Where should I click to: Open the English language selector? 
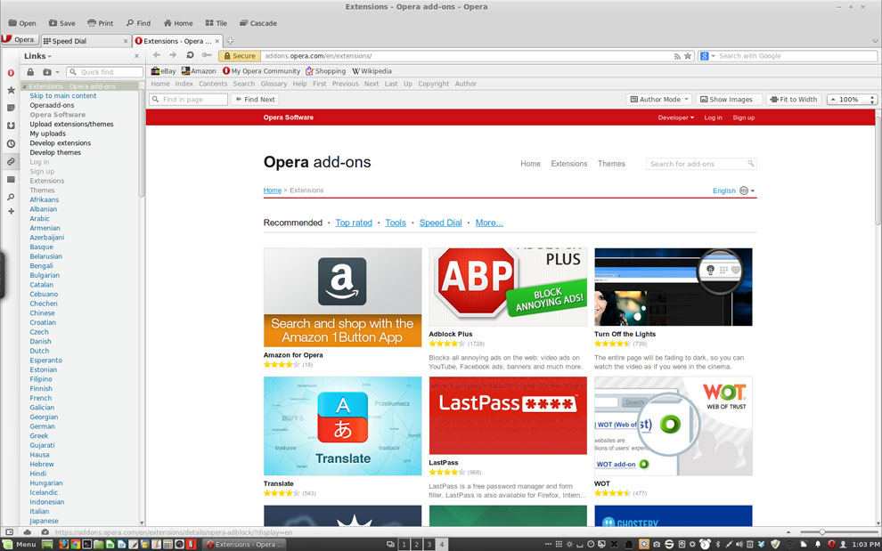pyautogui.click(x=733, y=190)
